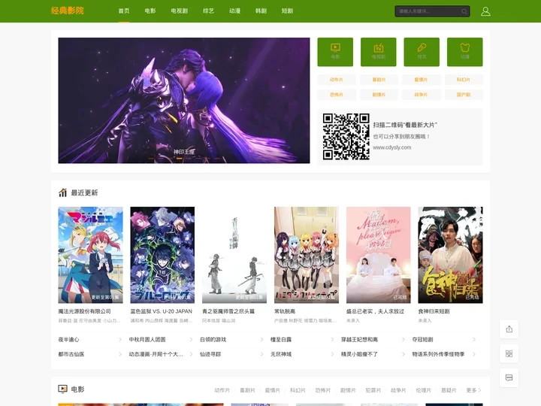Open the 动漫 nav menu item
The width and height of the screenshot is (541, 406).
coord(234,11)
